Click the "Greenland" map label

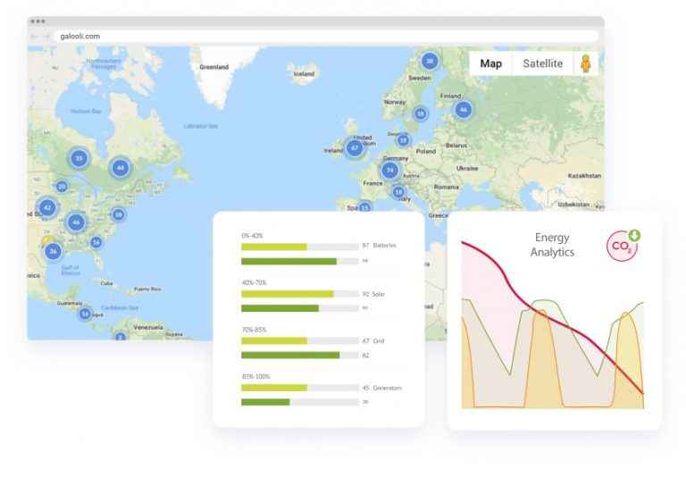214,67
